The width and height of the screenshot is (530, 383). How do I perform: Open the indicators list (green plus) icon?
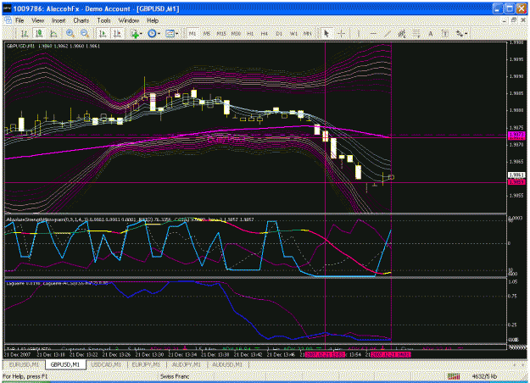(135, 33)
